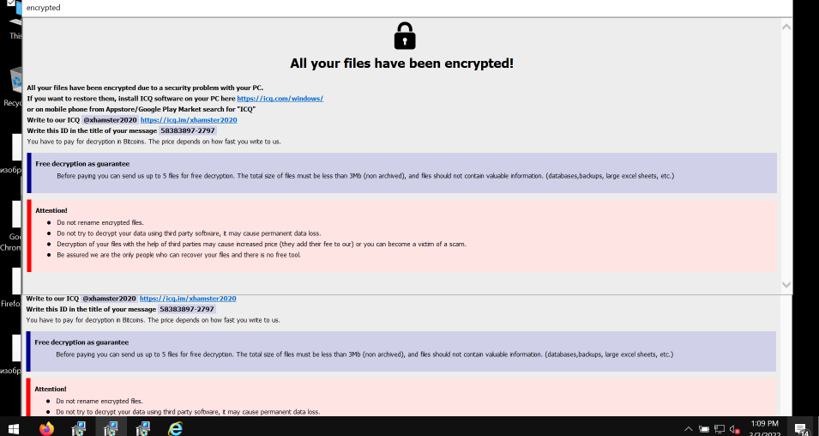This screenshot has height=436, width=819.
Task: Click the scrollbar up arrow in ransom note
Action: (x=786, y=27)
